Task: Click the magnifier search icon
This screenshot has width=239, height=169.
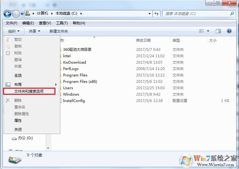Action: click(x=232, y=14)
